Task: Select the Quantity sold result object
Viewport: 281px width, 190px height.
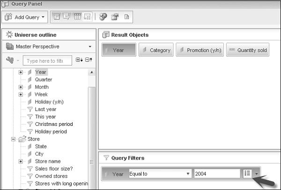Action: pos(248,50)
